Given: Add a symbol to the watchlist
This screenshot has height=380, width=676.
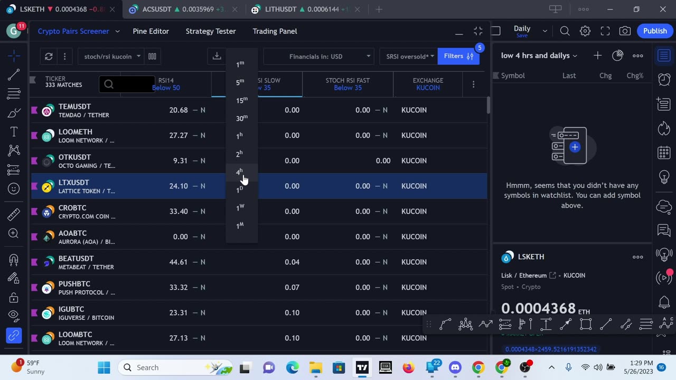Looking at the screenshot, I should (597, 55).
